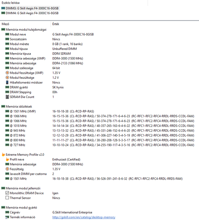The width and height of the screenshot is (199, 220).
Task: Click the Mező column header
Action: click(6, 24)
